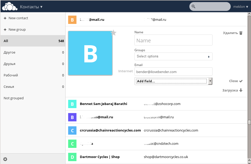This screenshot has width=251, height=164.
Task: Click the plus icon beside New group
Action: 5,29
